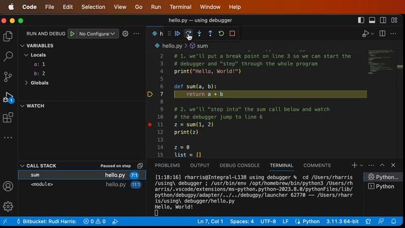The image size is (405, 228).
Task: Show additional activity bar views ellipsis
Action: click(8, 138)
